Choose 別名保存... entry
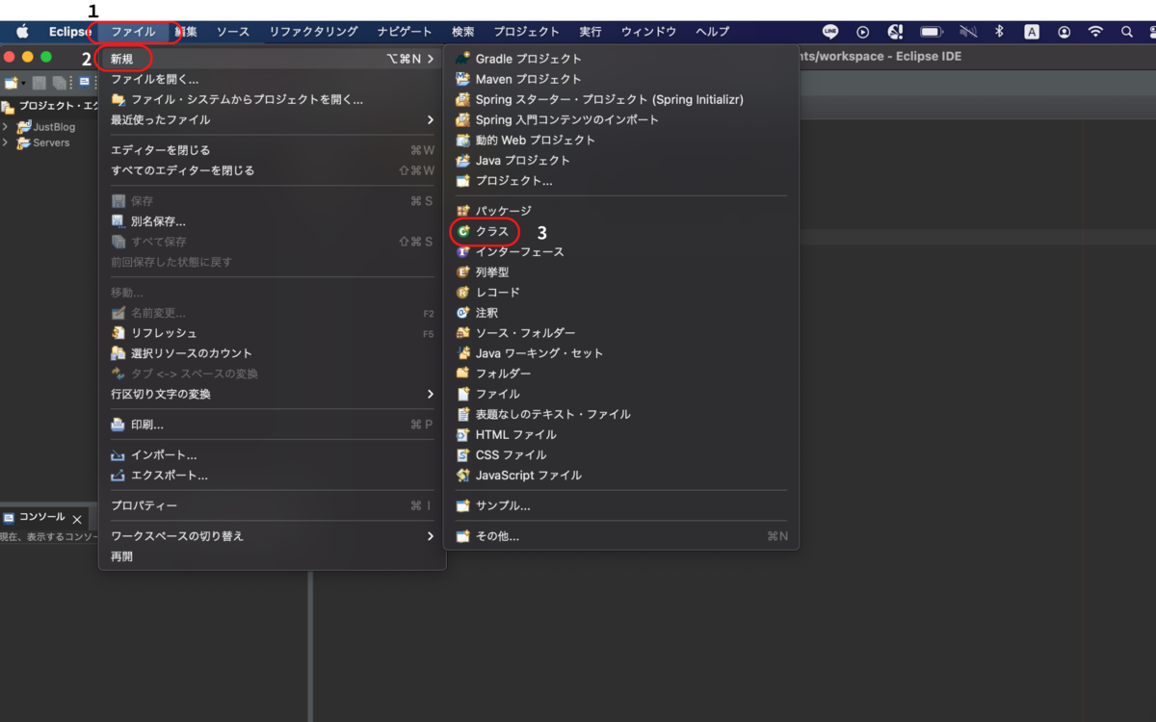 click(273, 221)
